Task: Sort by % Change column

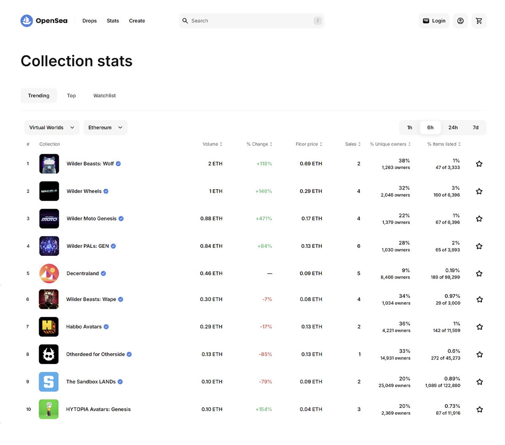Action: pos(259,144)
